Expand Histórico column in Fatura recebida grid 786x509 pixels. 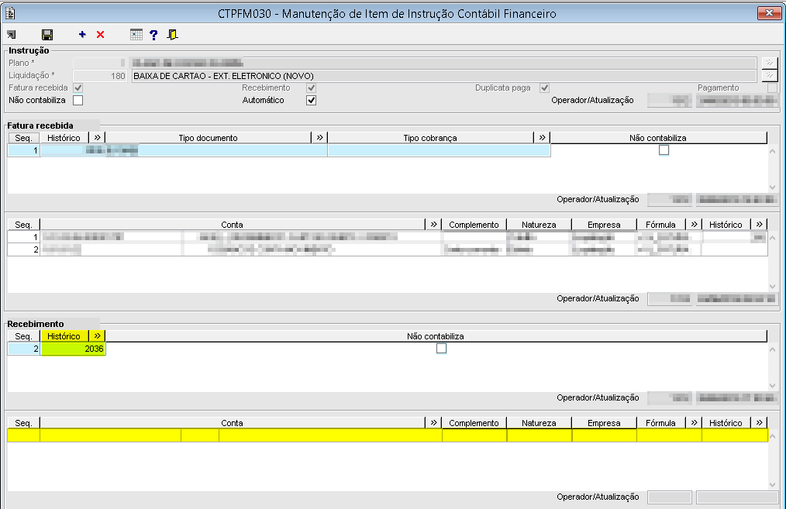(97, 137)
